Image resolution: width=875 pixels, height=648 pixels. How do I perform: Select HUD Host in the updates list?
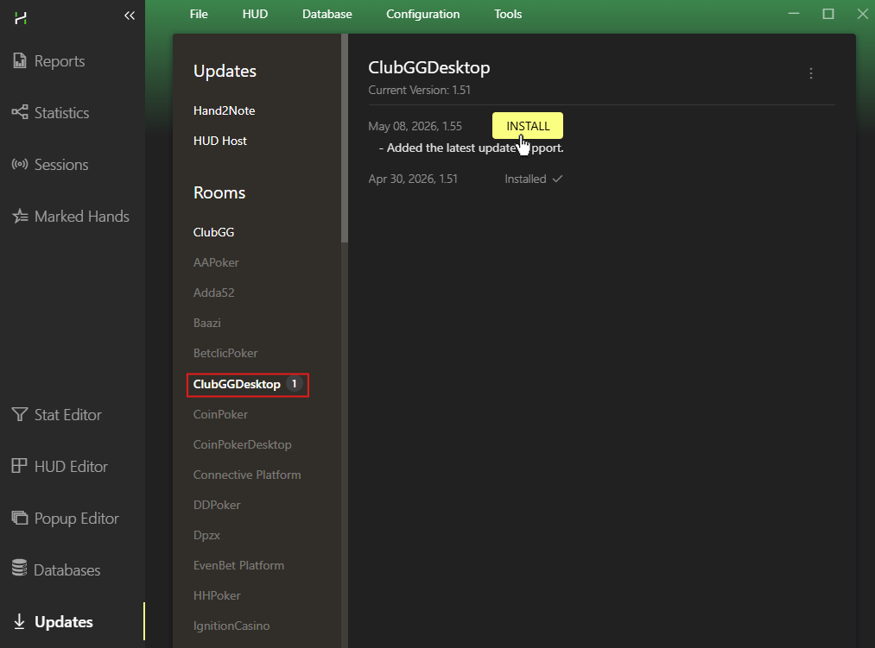(220, 141)
